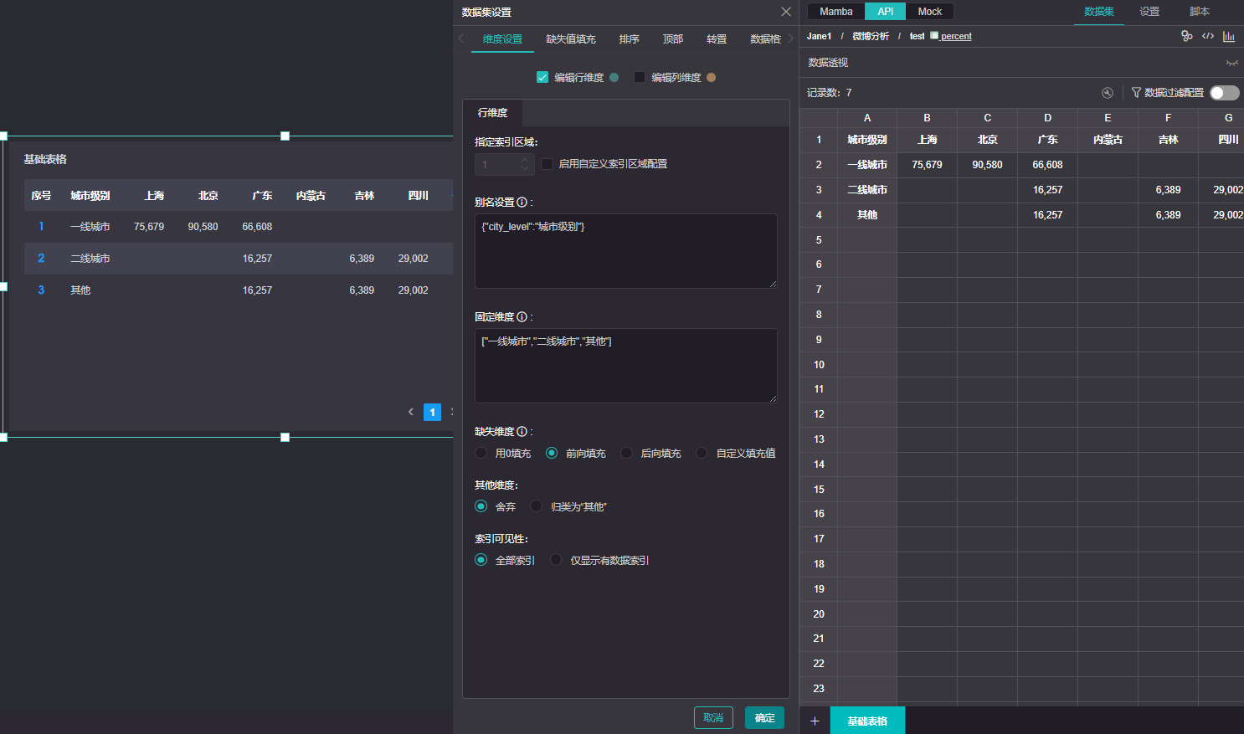Screen dimensions: 1244x734
Task: Open the 设置 tab in right panel
Action: [1149, 12]
